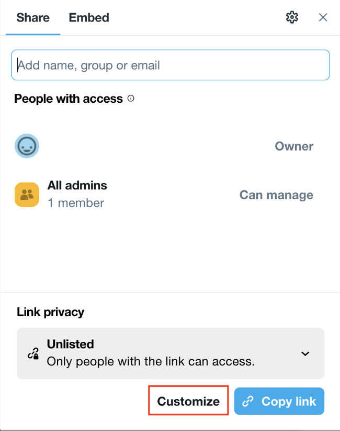This screenshot has width=340, height=431.
Task: Select the All admins group name
Action: (77, 185)
